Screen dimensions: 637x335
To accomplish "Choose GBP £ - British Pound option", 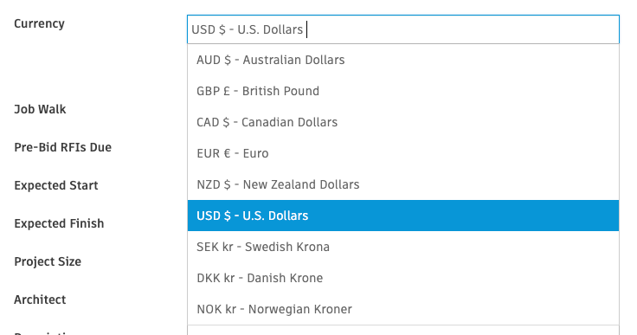I will click(x=403, y=91).
